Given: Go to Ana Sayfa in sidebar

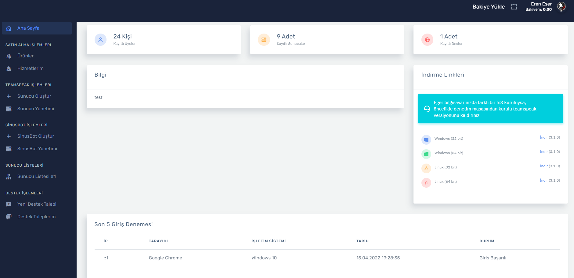Looking at the screenshot, I should (28, 28).
